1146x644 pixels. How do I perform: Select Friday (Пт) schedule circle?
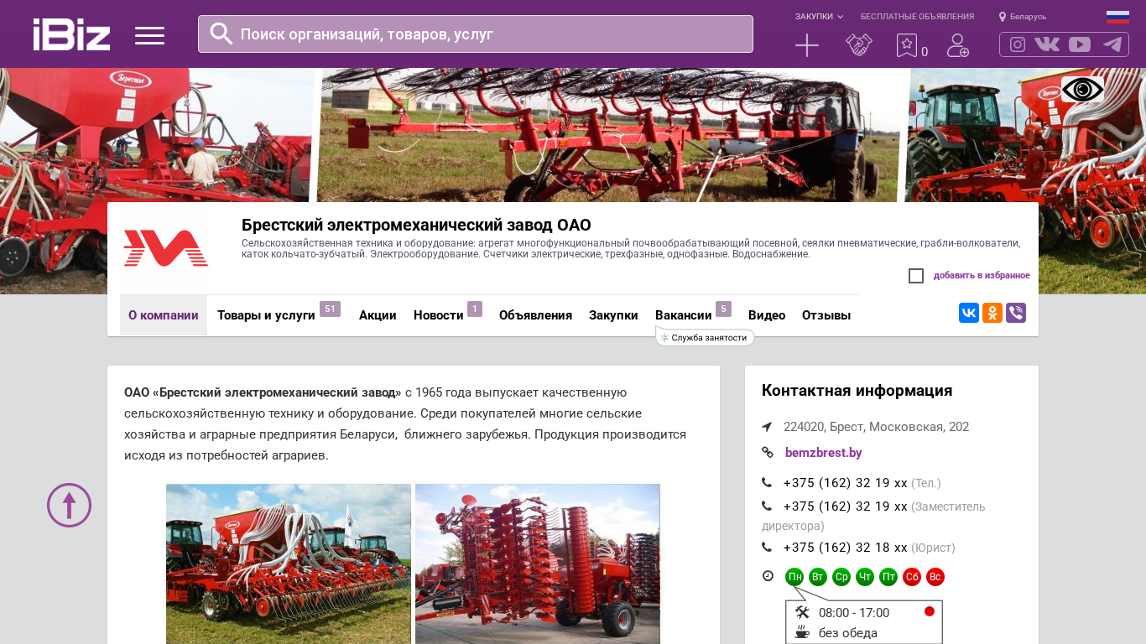[x=888, y=577]
